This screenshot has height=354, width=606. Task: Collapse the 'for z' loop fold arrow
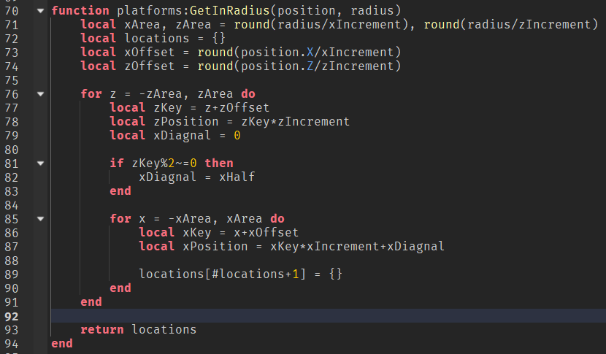(39, 94)
